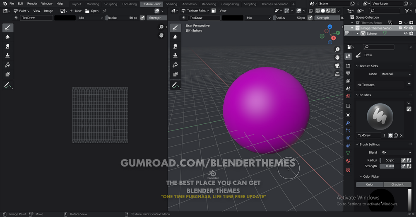This screenshot has height=217, width=416.
Task: Open the File menu
Action: point(12,3)
